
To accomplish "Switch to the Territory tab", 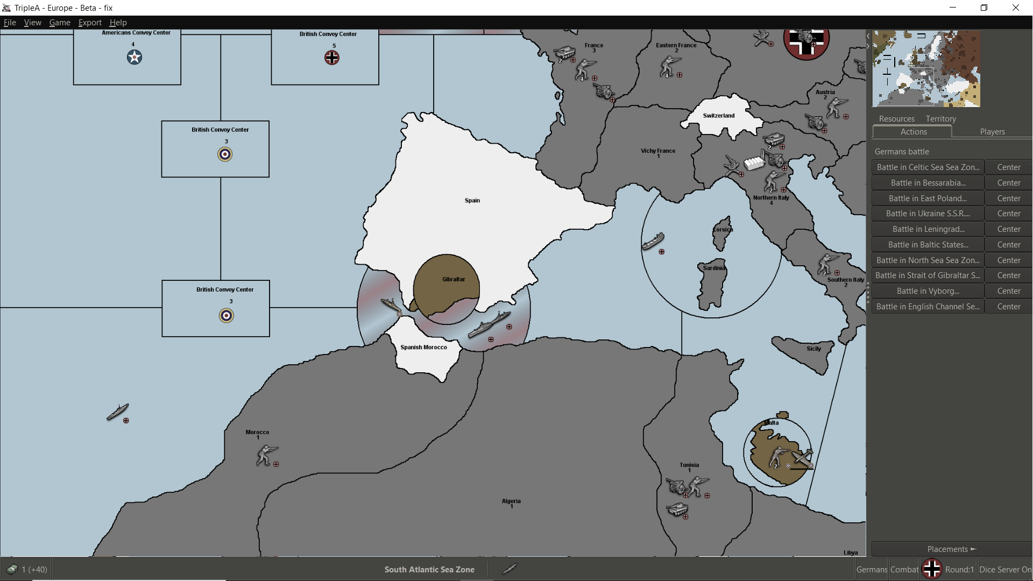I will pyautogui.click(x=940, y=119).
